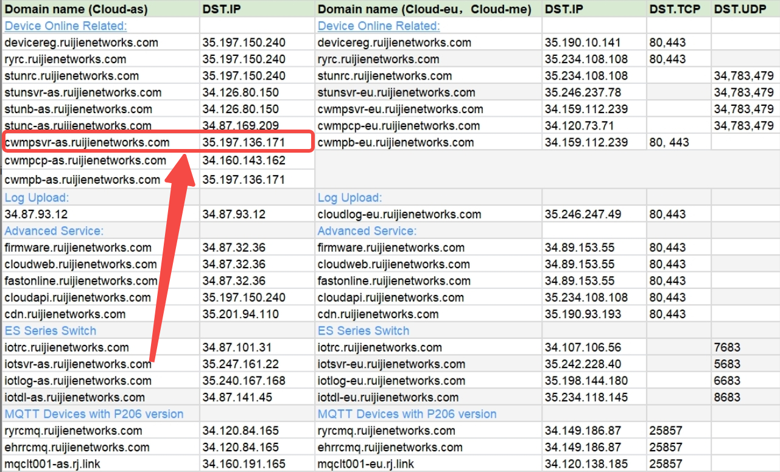Open 'Log Upload:' link in Cloud-eu column
Screen dimensions: 780x472
coord(350,198)
